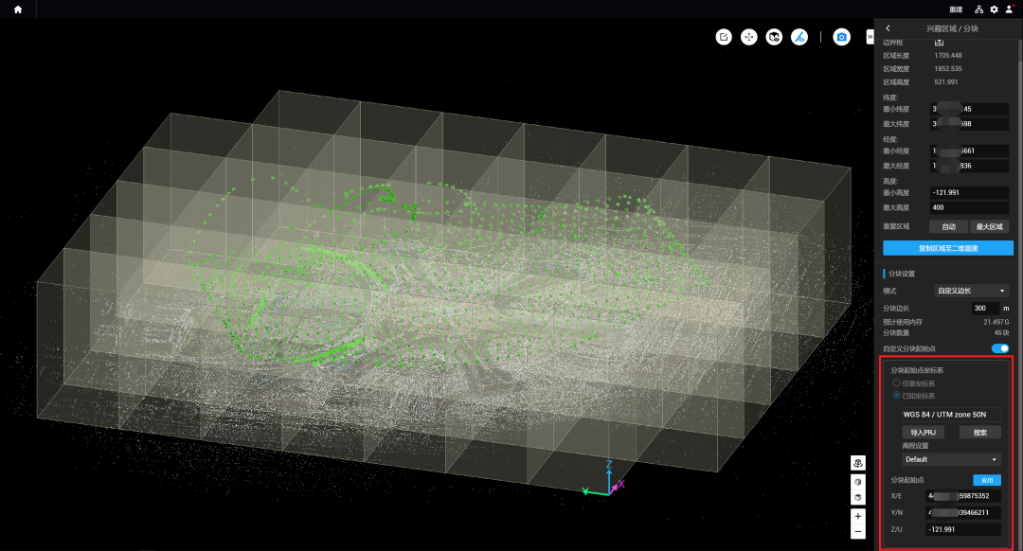Select the 已知坐标系 radio option
1023x551 pixels.
[x=897, y=395]
